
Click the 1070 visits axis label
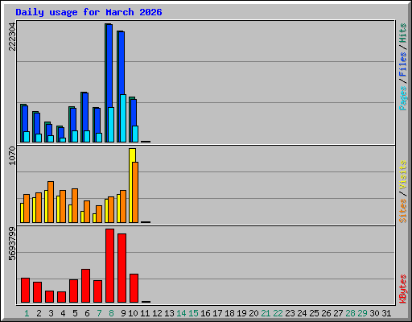12,155
